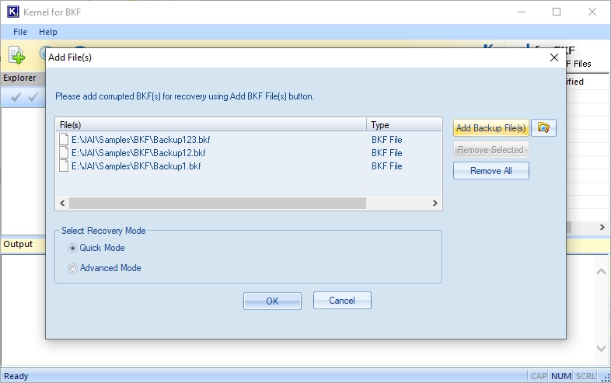
Task: Click the second checkmark icon in Explorer panel
Action: (33, 97)
